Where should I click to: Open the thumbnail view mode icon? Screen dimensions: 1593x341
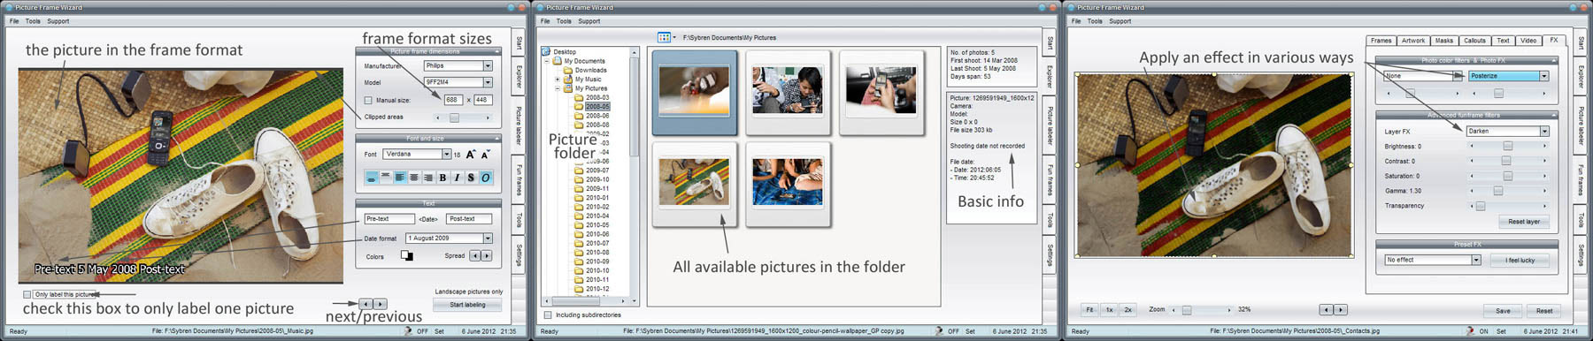(665, 37)
